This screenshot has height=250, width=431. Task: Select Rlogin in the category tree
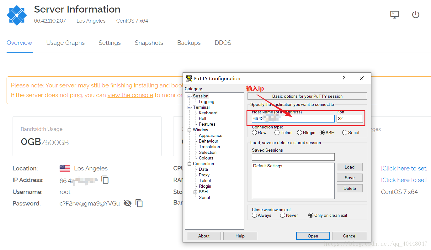coord(205,186)
